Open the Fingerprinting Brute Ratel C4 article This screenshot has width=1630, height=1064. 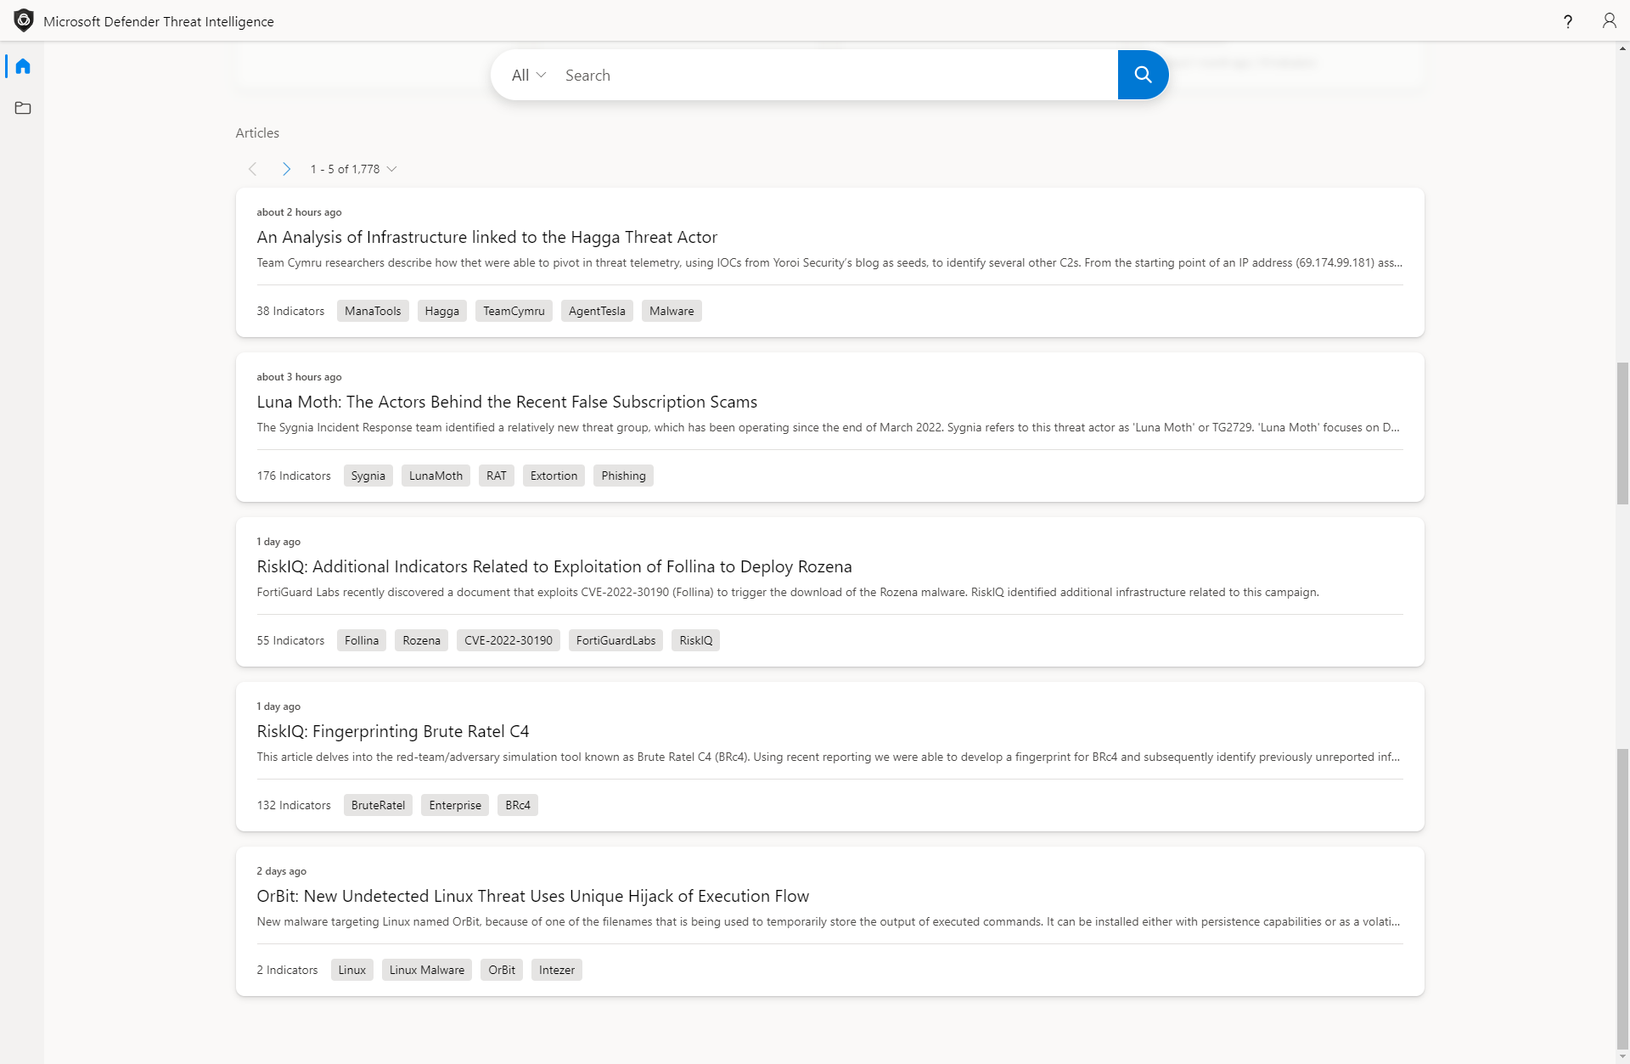click(393, 731)
